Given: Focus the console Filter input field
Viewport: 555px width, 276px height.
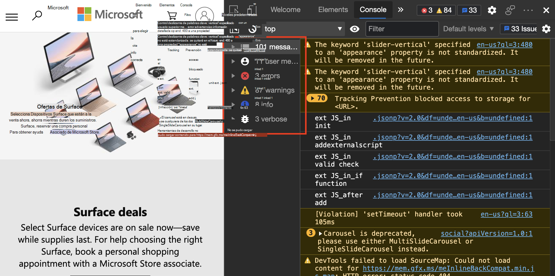Looking at the screenshot, I should [x=402, y=29].
